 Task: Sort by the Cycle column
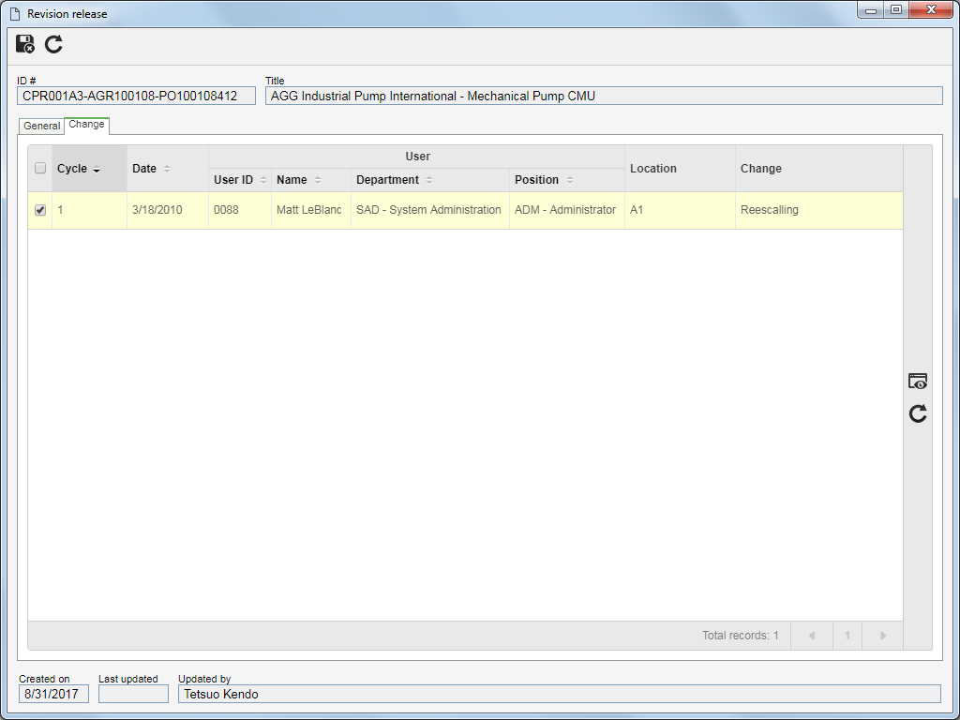[x=89, y=169]
